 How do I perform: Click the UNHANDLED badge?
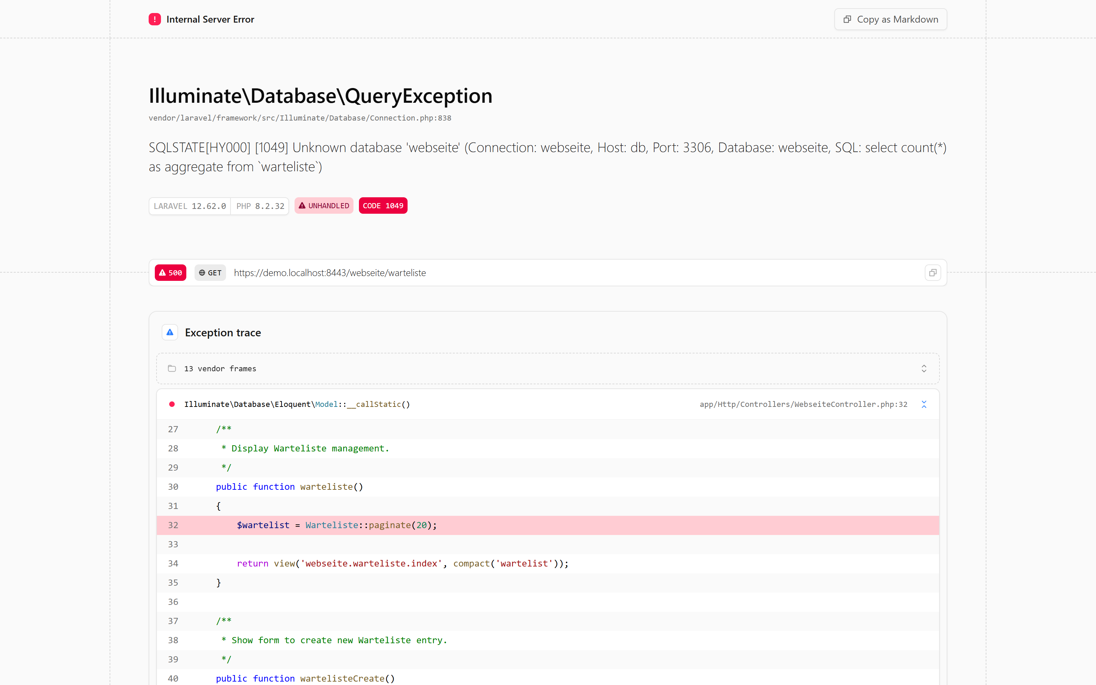pos(324,206)
